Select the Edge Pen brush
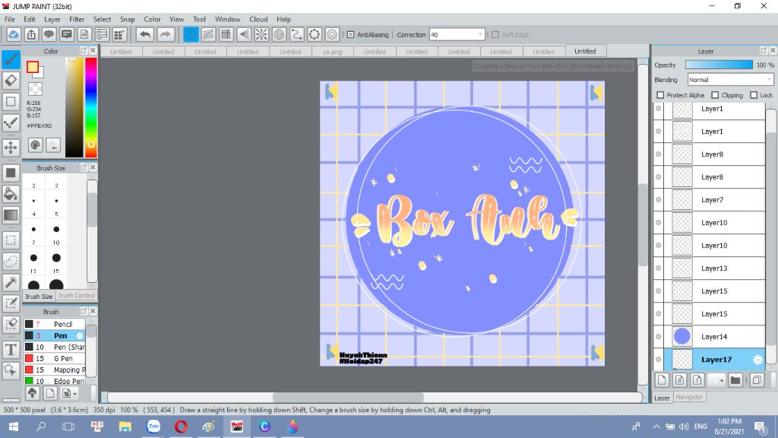778x438 pixels. [55, 382]
